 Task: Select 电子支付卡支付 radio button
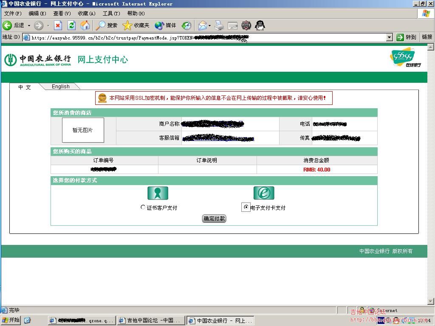tap(246, 207)
